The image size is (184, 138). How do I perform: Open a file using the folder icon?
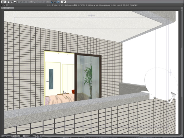click(x=12, y=2)
